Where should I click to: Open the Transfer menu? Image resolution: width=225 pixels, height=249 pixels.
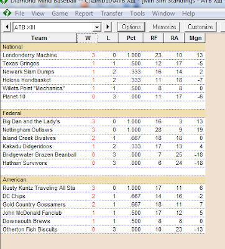click(111, 14)
